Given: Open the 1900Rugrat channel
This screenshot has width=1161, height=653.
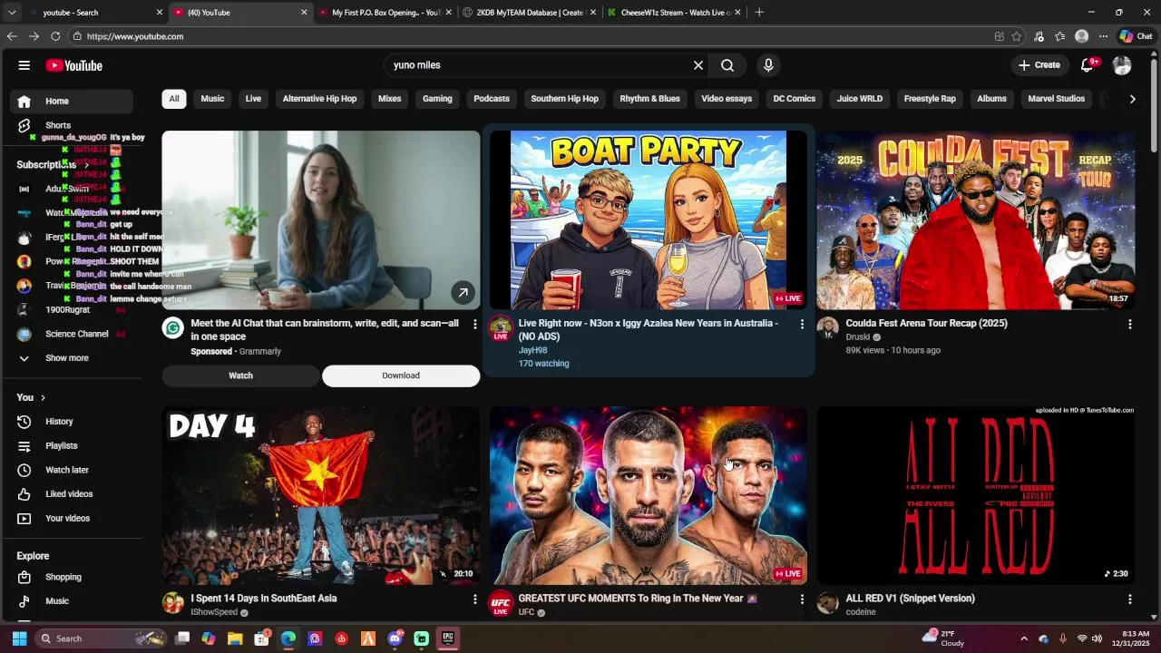Looking at the screenshot, I should 73,309.
